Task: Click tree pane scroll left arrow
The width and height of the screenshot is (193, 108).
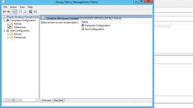Action: pos(4,100)
